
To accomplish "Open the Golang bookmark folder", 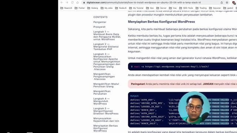I will coord(93,8).
